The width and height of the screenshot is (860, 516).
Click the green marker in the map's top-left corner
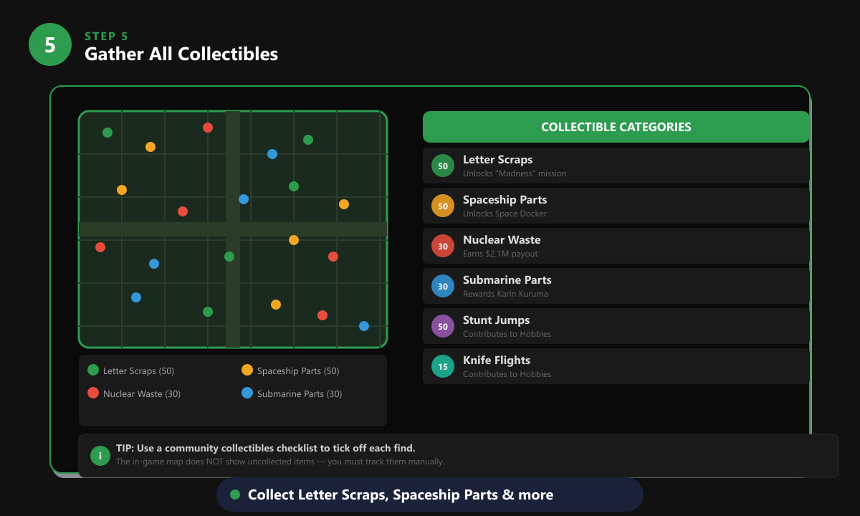(107, 133)
